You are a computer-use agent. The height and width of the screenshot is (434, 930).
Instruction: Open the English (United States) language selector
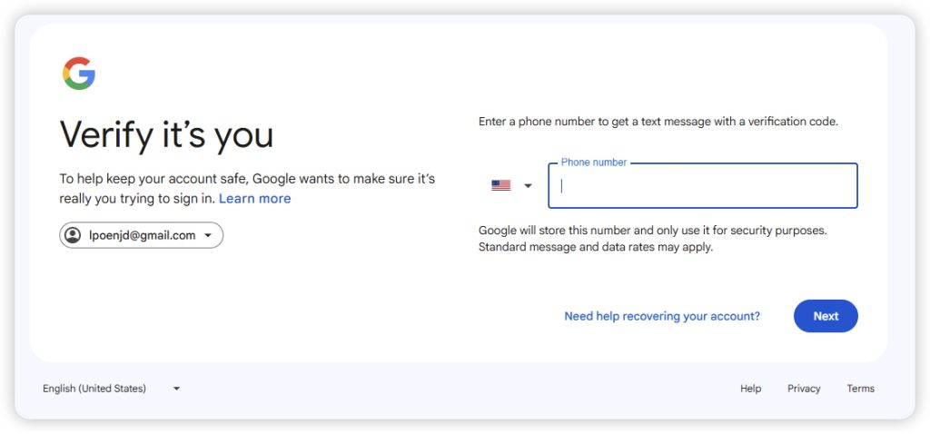pos(94,389)
